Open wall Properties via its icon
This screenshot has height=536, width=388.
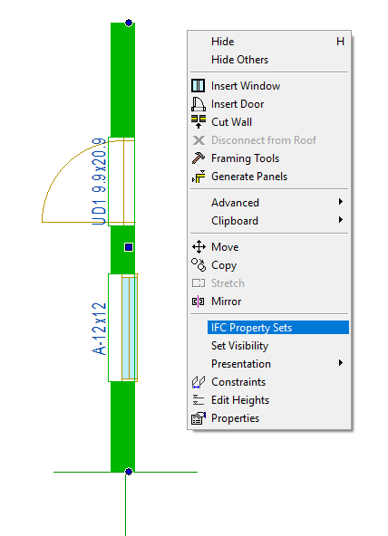click(x=199, y=418)
